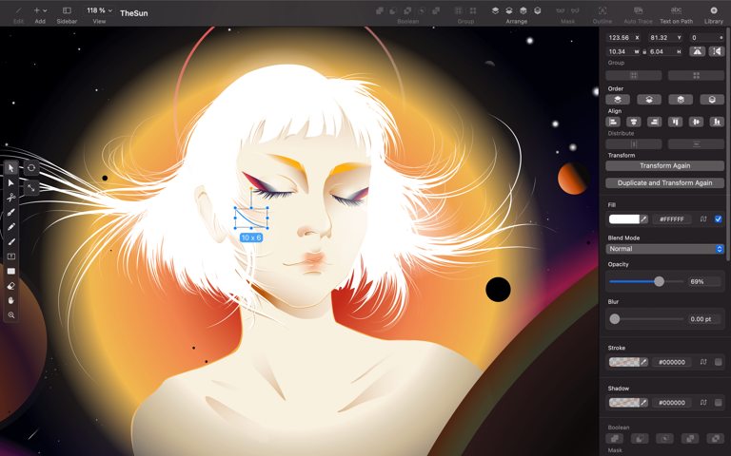
Task: Click the first Boolean button in inspector bottom
Action: [615, 438]
